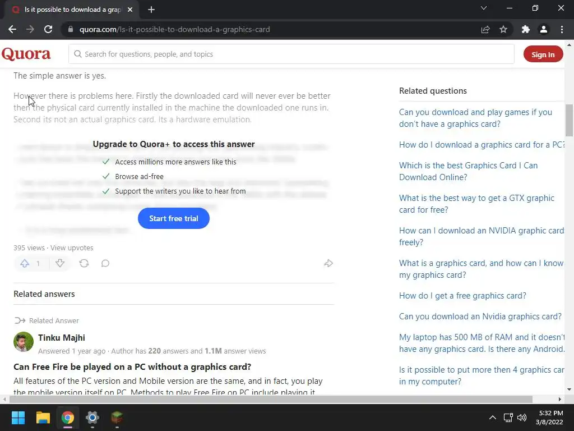Open File Explorer from taskbar
This screenshot has width=574, height=431.
pyautogui.click(x=43, y=418)
